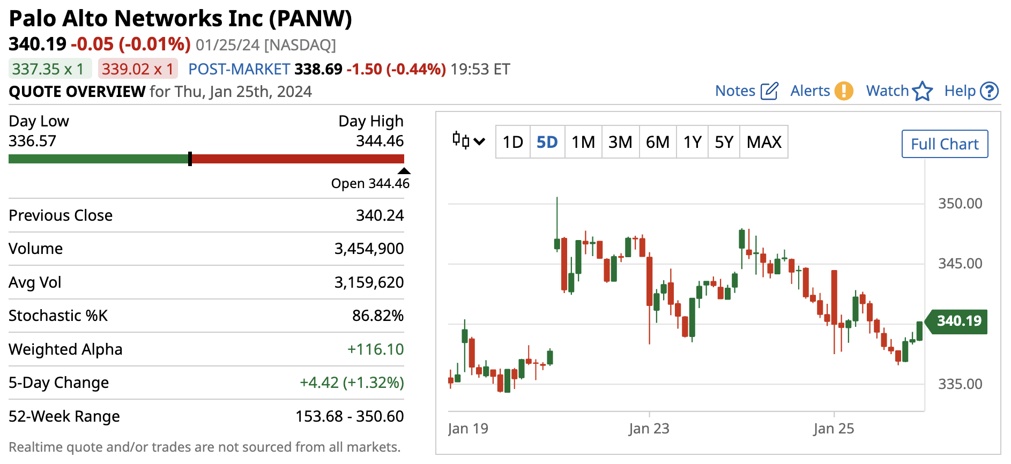This screenshot has width=1011, height=464.
Task: Click the Notes link text
Action: pos(735,91)
